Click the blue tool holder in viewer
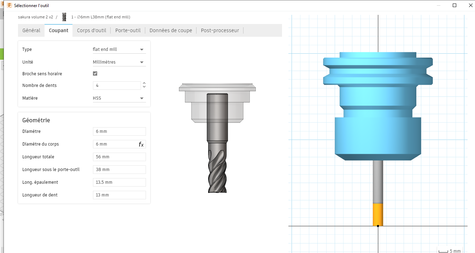 coord(378,106)
